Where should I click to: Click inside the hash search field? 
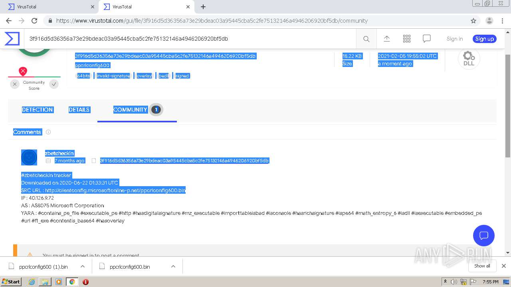click(x=190, y=39)
